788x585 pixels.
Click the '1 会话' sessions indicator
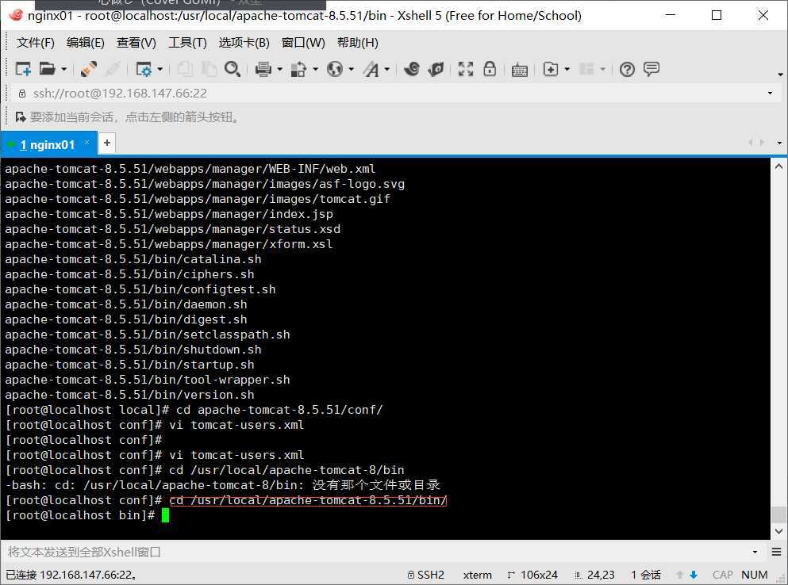pos(646,575)
